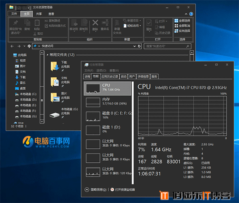Switch to the 进程 (Processes) tab

tap(87, 76)
